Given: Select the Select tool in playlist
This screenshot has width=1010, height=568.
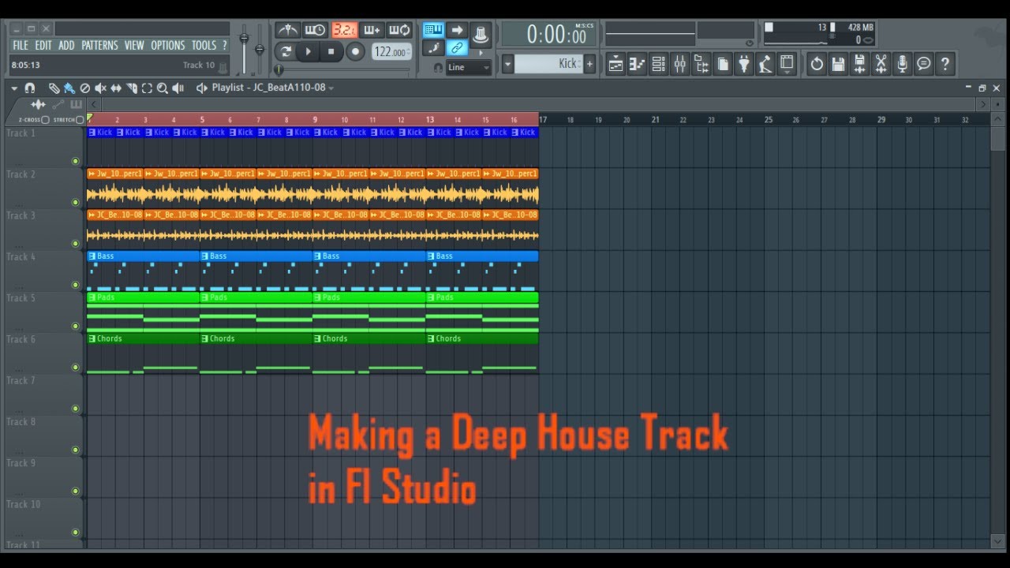Looking at the screenshot, I should (x=147, y=88).
